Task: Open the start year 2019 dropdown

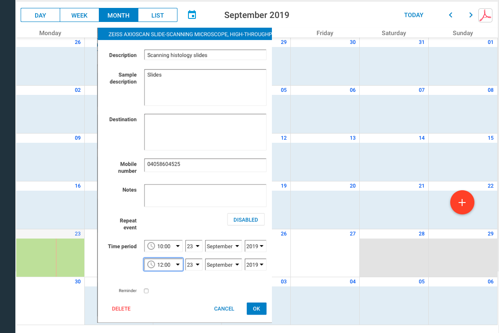Action: 255,246
